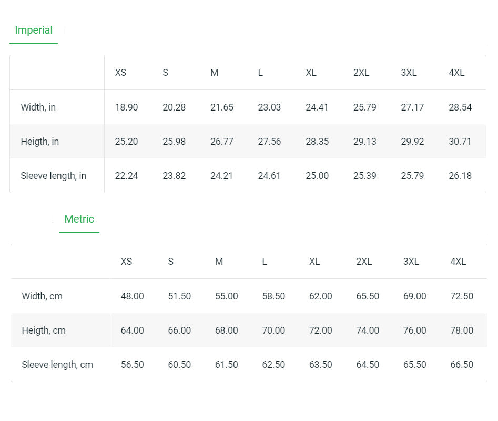Select the 'Sleeve length, cm' row label
The image size is (498, 421).
click(57, 365)
